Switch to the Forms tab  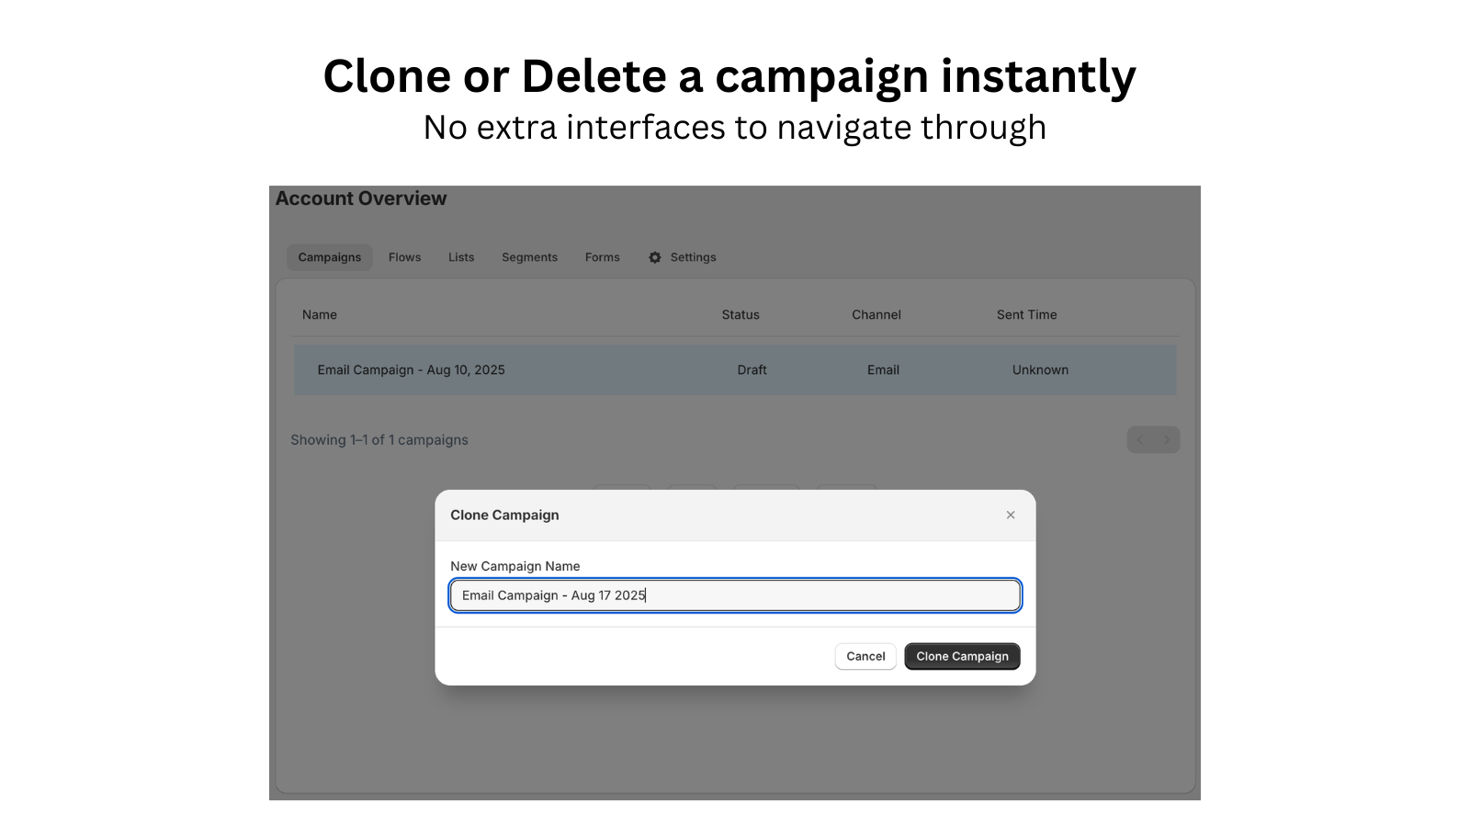point(602,257)
